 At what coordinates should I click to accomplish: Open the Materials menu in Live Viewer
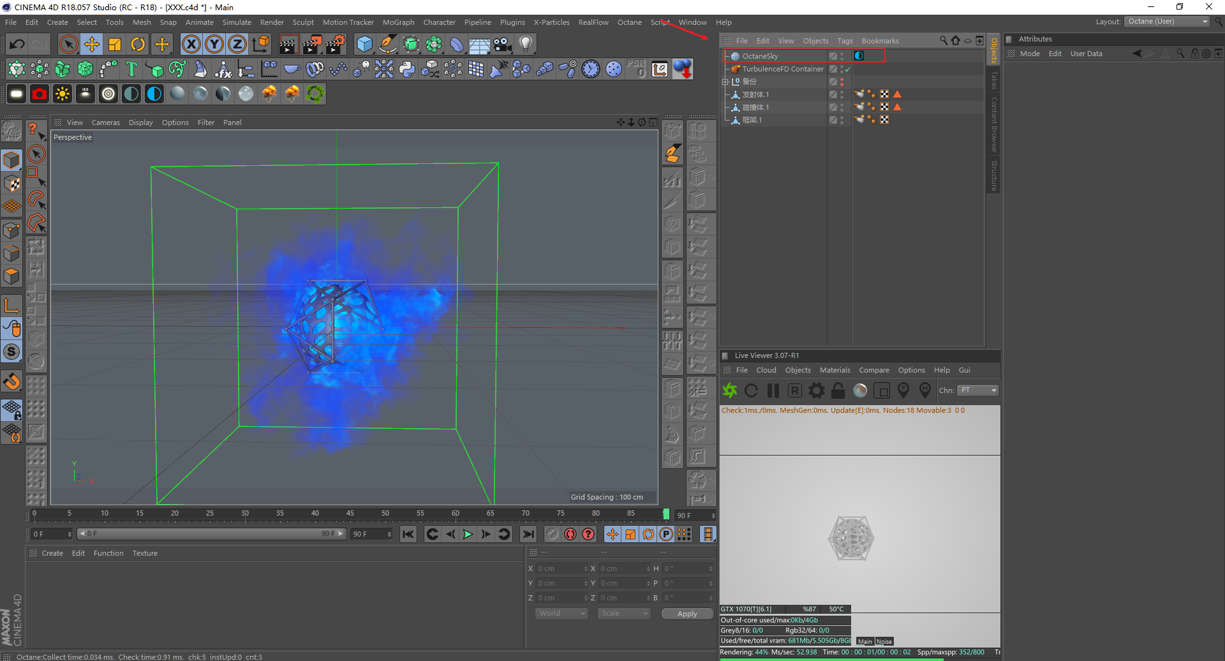tap(835, 370)
